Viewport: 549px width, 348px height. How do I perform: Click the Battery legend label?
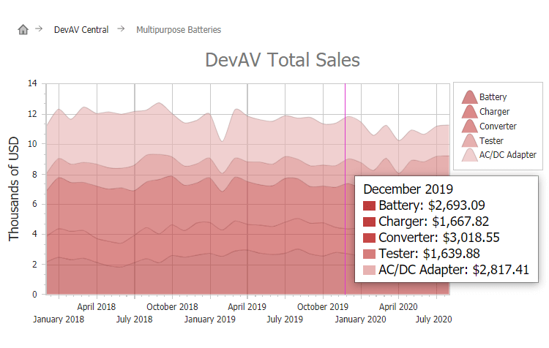493,97
